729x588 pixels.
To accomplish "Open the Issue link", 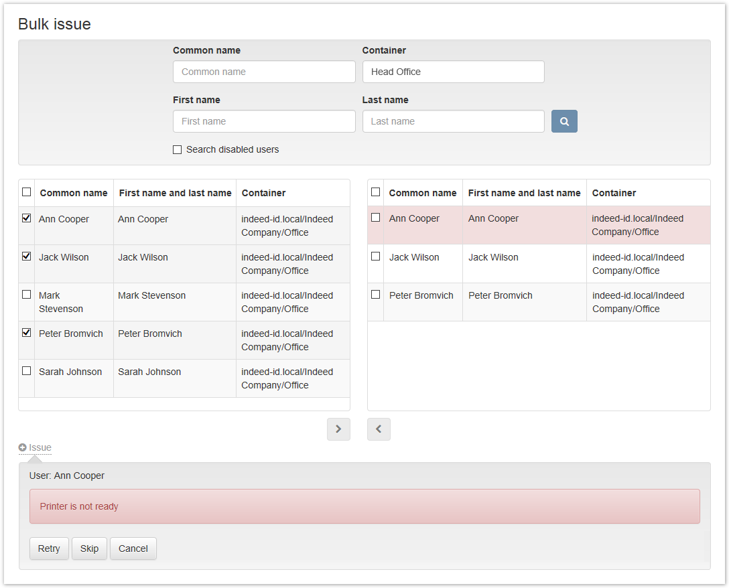I will pyautogui.click(x=40, y=447).
